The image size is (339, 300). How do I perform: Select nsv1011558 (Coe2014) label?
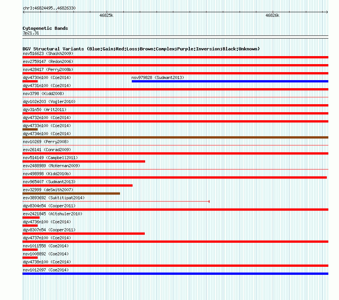coord(46,246)
